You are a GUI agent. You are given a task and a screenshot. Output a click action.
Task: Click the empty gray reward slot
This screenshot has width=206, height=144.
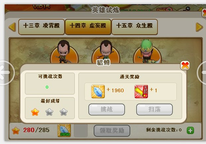click(x=81, y=131)
